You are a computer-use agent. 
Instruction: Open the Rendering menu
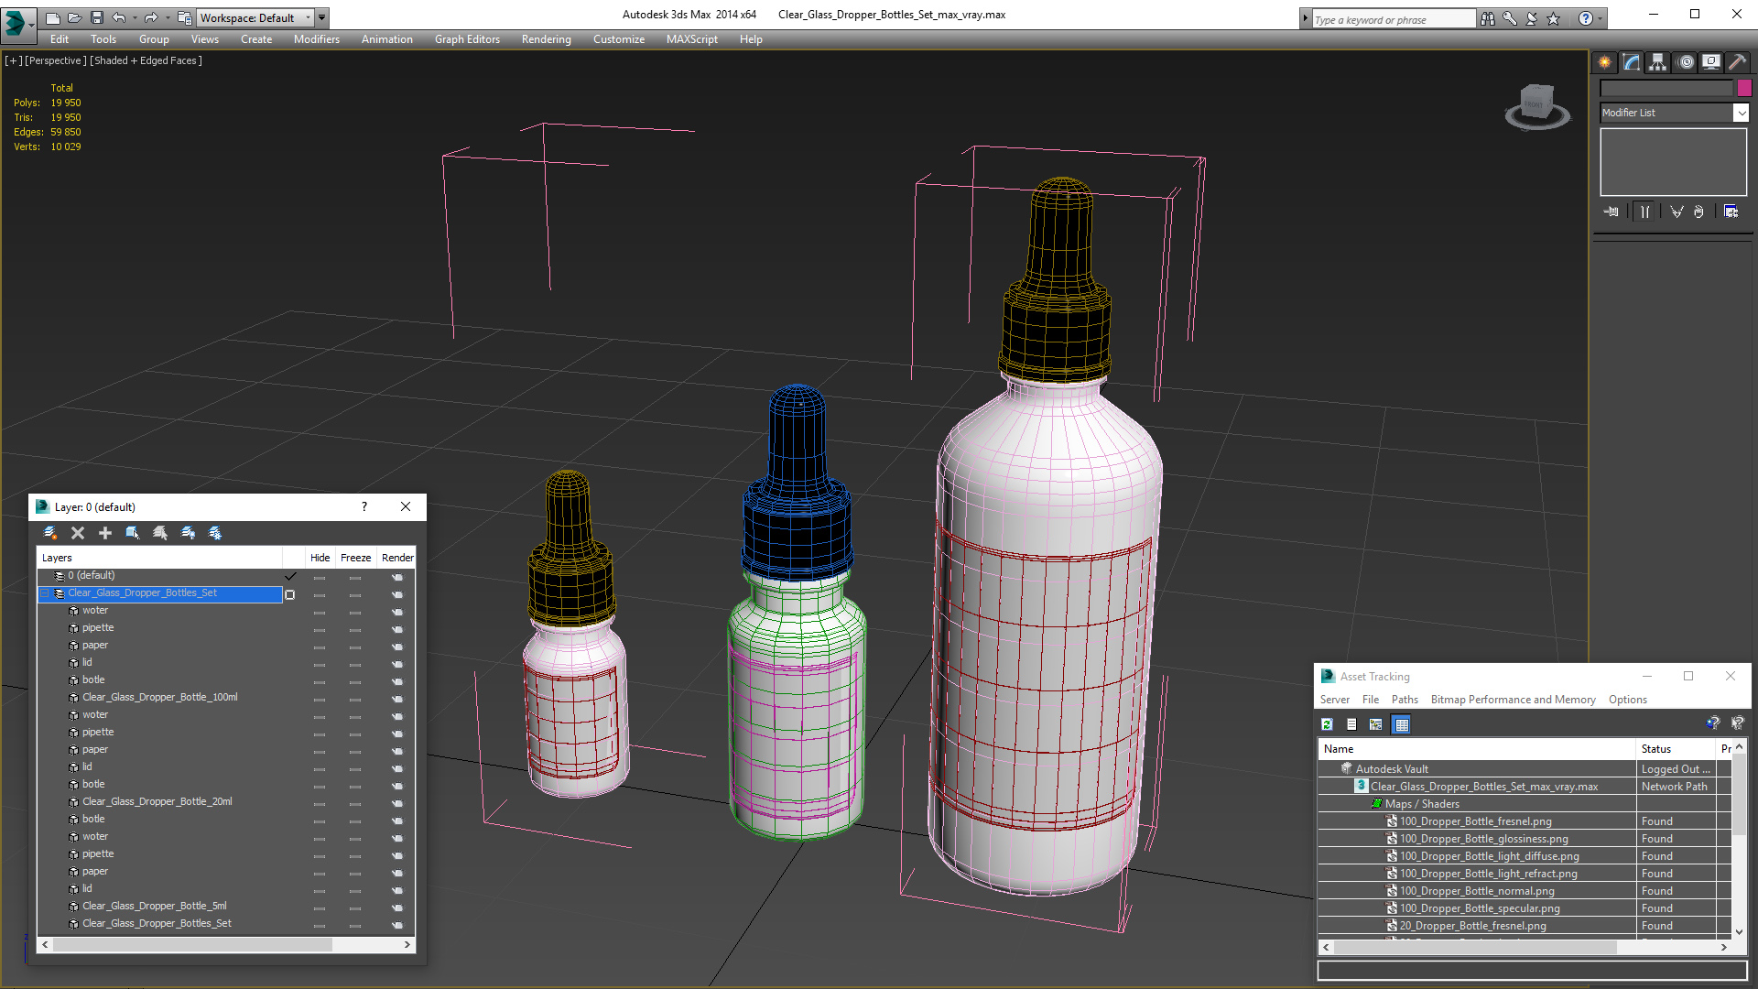pyautogui.click(x=546, y=39)
